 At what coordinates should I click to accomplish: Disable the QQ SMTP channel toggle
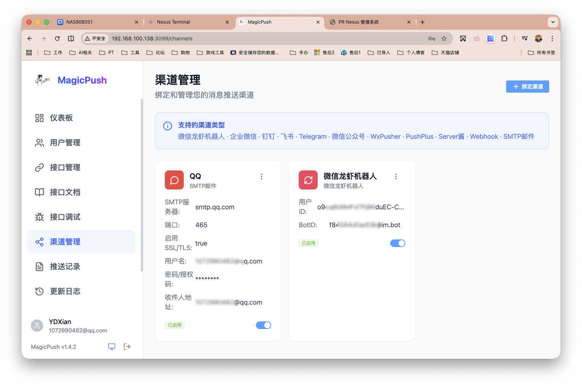(264, 325)
